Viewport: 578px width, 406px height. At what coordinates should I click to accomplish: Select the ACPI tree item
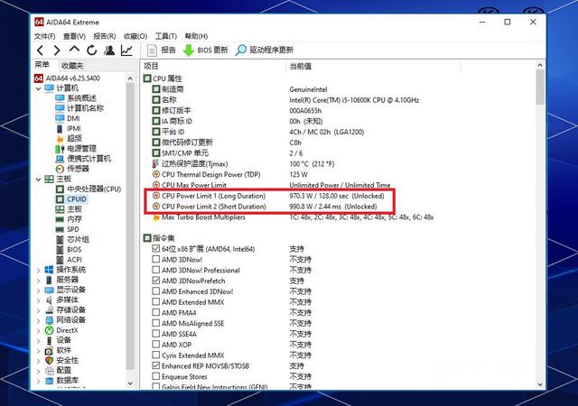pyautogui.click(x=69, y=259)
